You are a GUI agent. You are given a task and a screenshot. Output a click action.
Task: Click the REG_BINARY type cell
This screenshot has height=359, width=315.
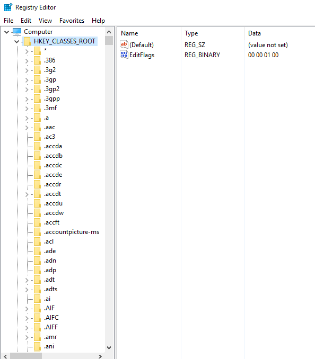tap(202, 55)
